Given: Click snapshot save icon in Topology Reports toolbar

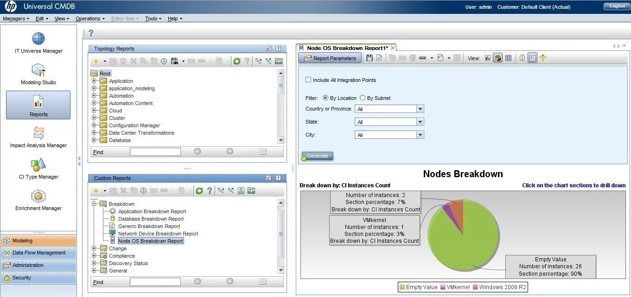Looking at the screenshot, I should [x=175, y=61].
